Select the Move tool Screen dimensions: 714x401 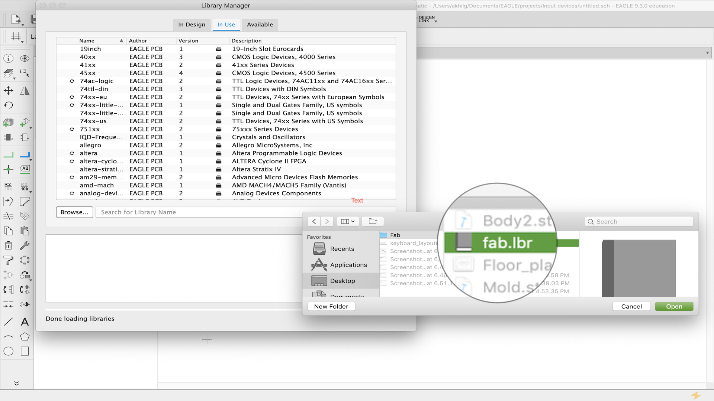[x=8, y=91]
